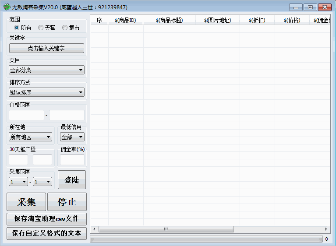Click the 采集 collect button
336x246 pixels.
tap(26, 202)
